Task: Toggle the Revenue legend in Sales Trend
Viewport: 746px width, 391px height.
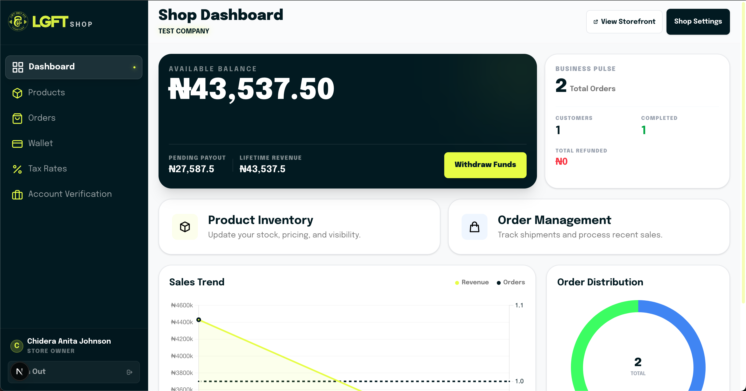Action: coord(472,282)
